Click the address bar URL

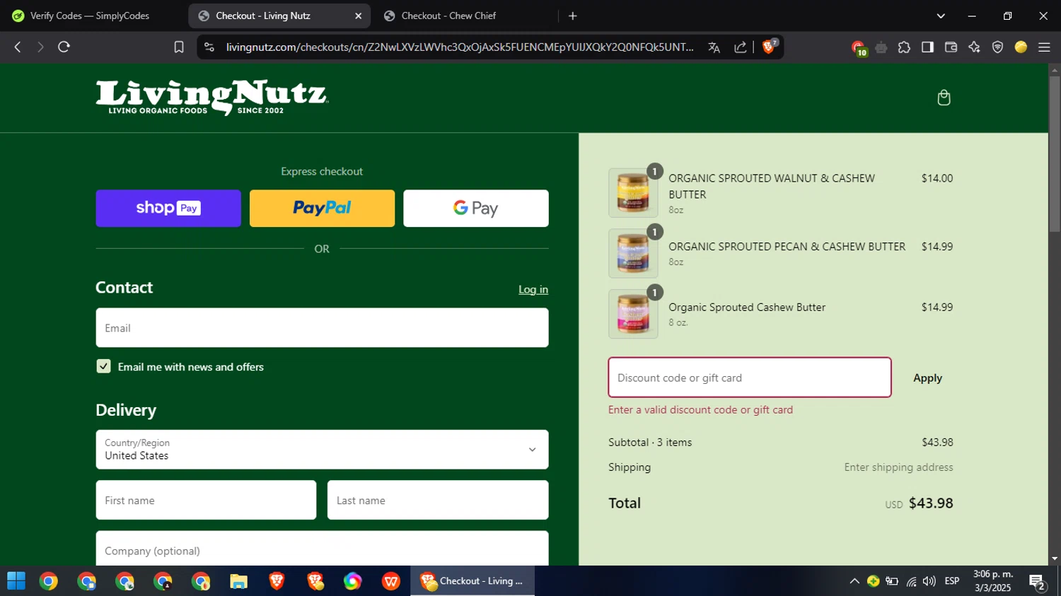click(460, 47)
